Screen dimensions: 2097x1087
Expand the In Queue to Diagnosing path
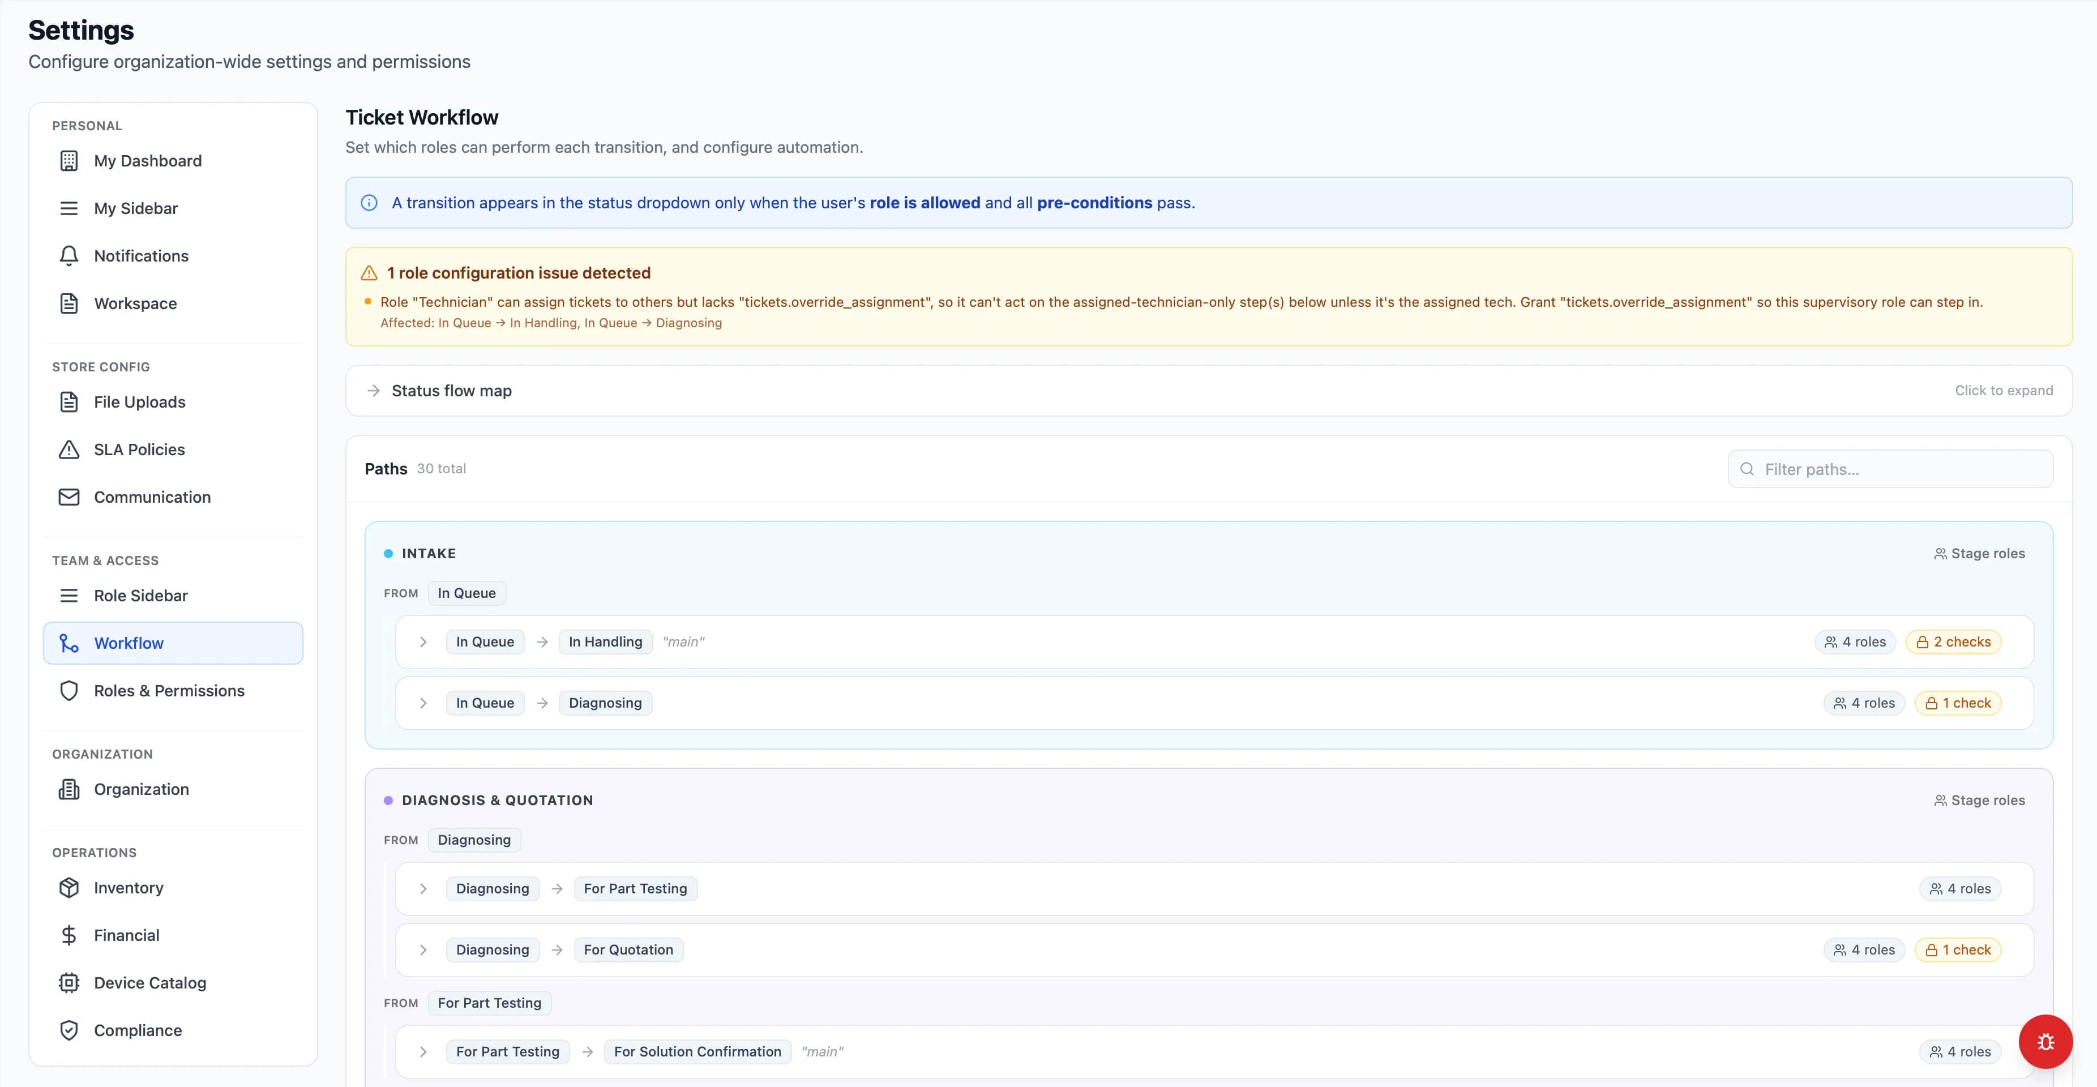tap(422, 704)
